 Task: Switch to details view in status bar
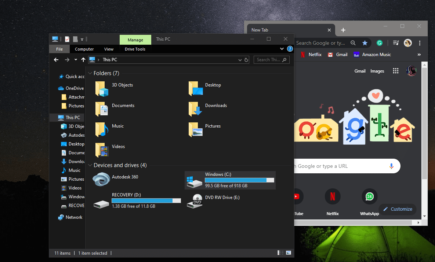(280, 253)
